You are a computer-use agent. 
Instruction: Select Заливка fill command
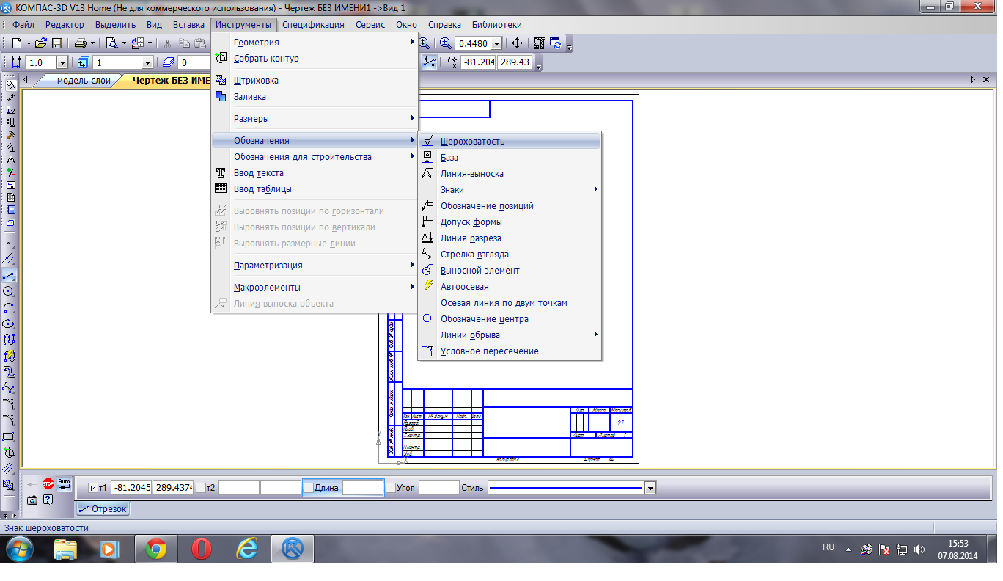(x=315, y=97)
